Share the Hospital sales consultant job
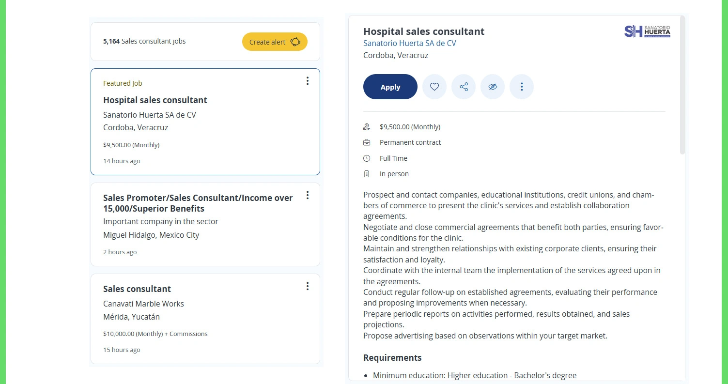 point(464,87)
